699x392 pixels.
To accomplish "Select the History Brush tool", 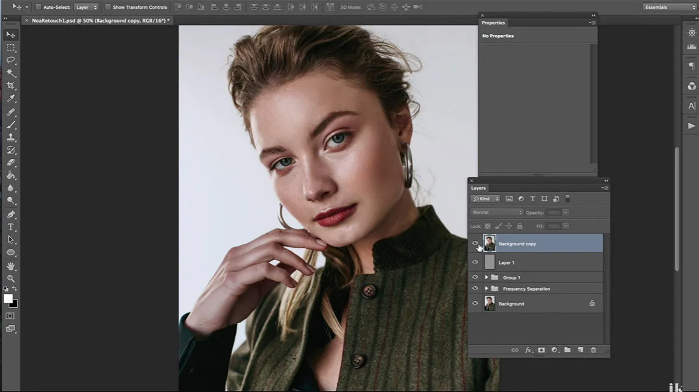I will tap(10, 151).
